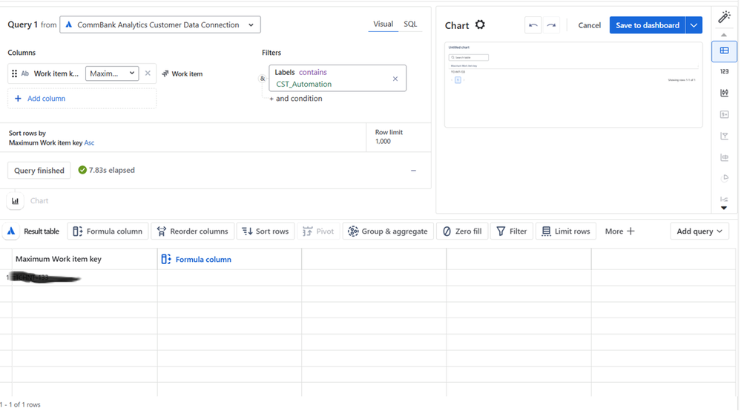Select the pie chart type icon
This screenshot has width=741, height=414.
point(724,178)
